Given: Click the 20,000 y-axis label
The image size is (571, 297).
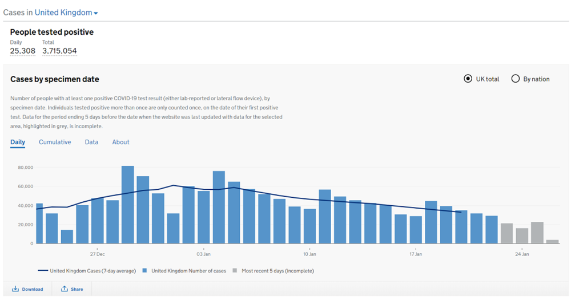Looking at the screenshot, I should pos(26,225).
